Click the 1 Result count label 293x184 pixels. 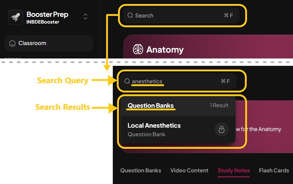[x=219, y=105]
